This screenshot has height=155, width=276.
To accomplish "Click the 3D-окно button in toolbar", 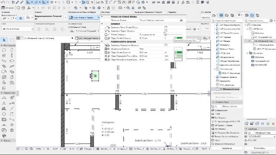I will 8,8.
